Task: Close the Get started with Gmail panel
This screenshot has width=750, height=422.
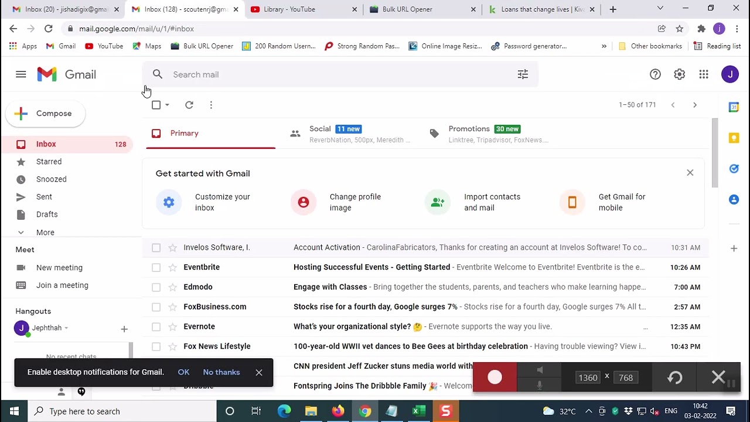Action: pos(690,173)
